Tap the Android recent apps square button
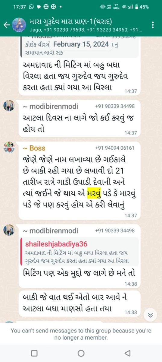The height and width of the screenshot is (362, 162). (34, 353)
